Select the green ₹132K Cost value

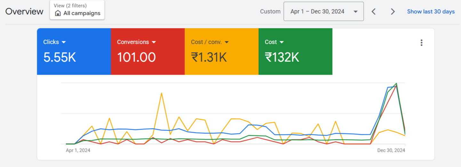282,57
